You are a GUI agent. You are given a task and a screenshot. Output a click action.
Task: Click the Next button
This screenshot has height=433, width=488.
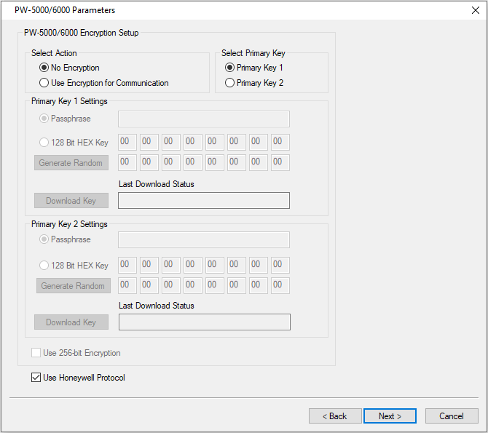coord(390,416)
